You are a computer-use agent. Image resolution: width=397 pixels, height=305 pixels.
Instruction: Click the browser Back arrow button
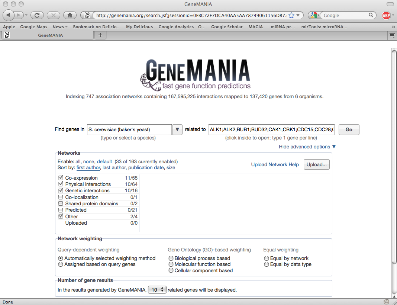click(x=9, y=15)
